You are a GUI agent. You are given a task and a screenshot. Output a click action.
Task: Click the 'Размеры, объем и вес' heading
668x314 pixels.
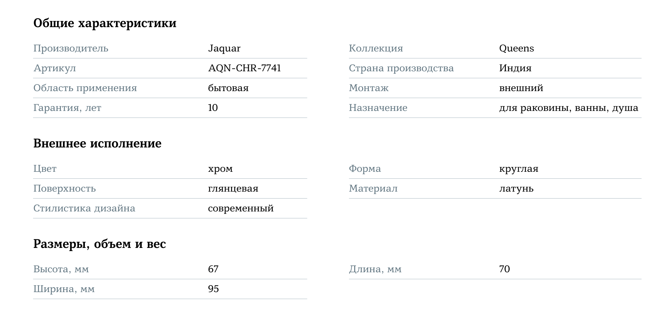(100, 244)
